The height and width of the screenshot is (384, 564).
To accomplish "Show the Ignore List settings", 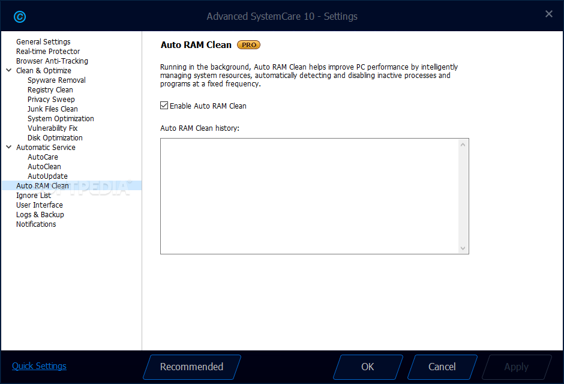I will [x=34, y=195].
